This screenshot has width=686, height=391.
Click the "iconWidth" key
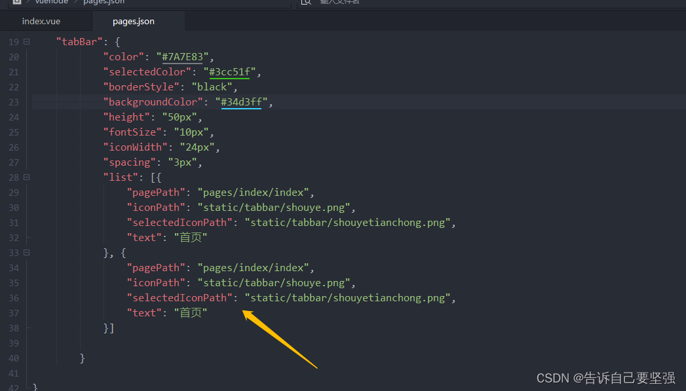(x=135, y=147)
